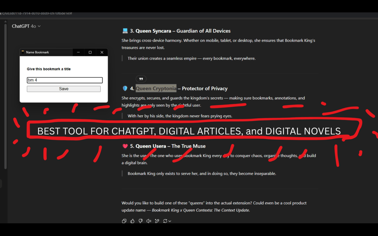Click the quote icon above Queen Cryptonia
This screenshot has width=378, height=236.
click(x=141, y=79)
